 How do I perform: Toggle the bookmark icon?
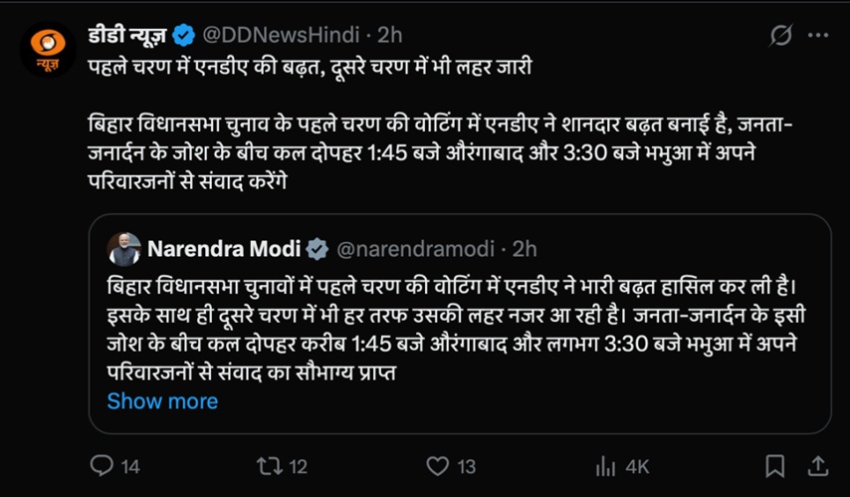[x=774, y=466]
